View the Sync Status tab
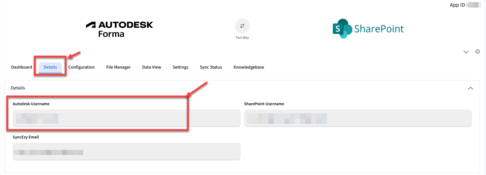This screenshot has height=175, width=486. (x=211, y=67)
